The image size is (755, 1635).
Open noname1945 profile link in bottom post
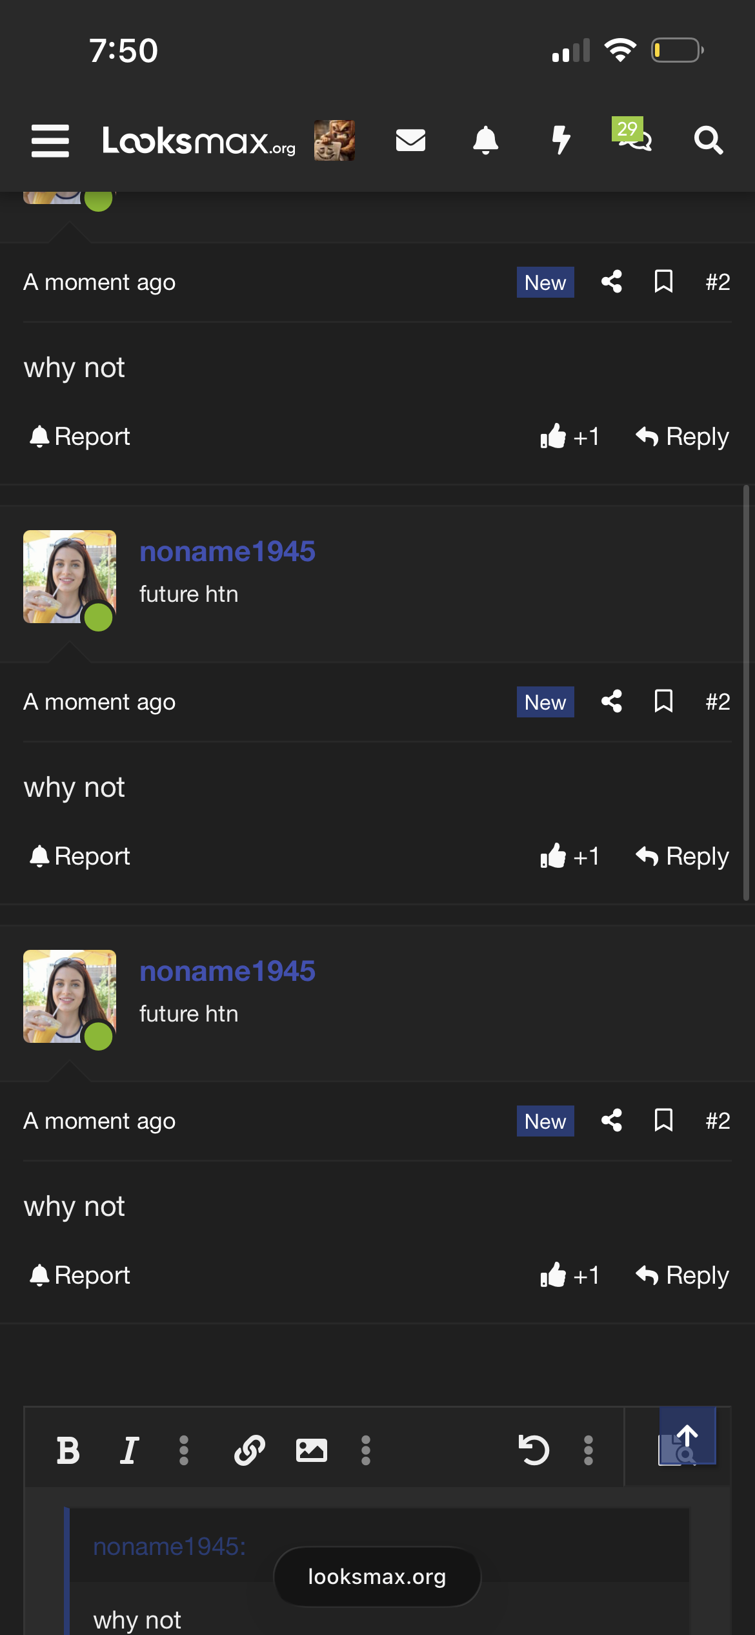[227, 971]
